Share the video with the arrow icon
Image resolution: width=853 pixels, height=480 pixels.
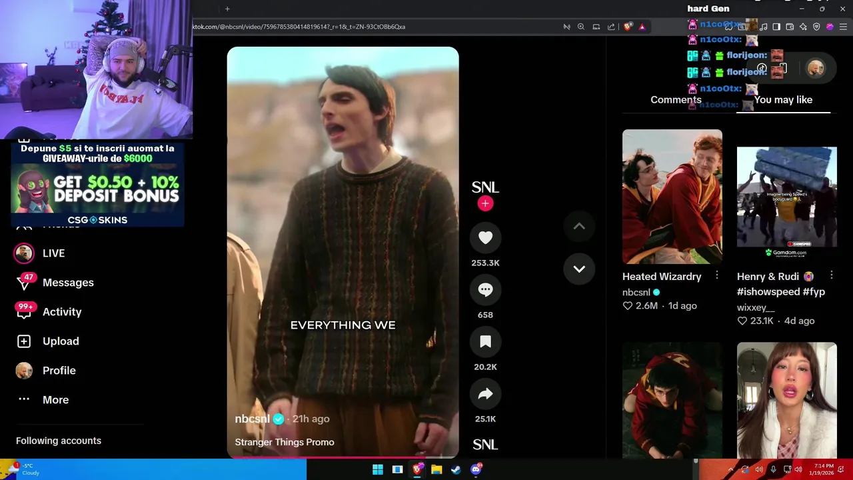point(485,394)
